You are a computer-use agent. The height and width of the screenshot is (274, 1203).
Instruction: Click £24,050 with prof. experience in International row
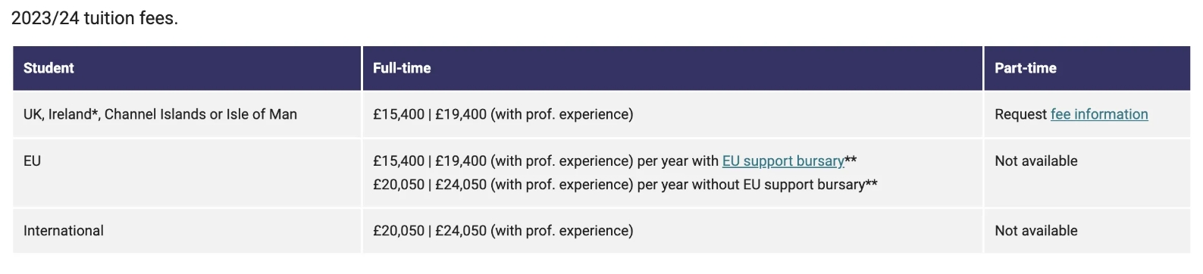click(x=534, y=231)
